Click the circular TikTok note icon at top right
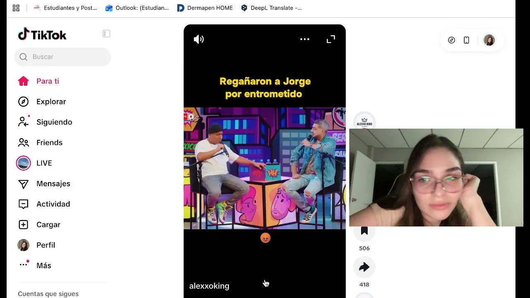 (x=451, y=40)
